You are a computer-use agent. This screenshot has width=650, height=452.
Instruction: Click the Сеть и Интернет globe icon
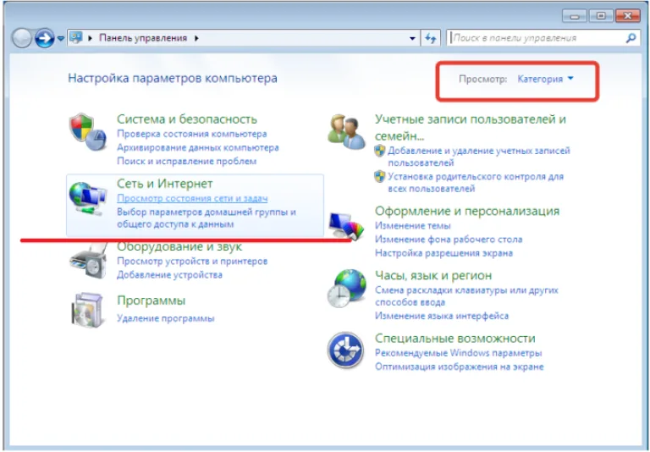click(87, 198)
